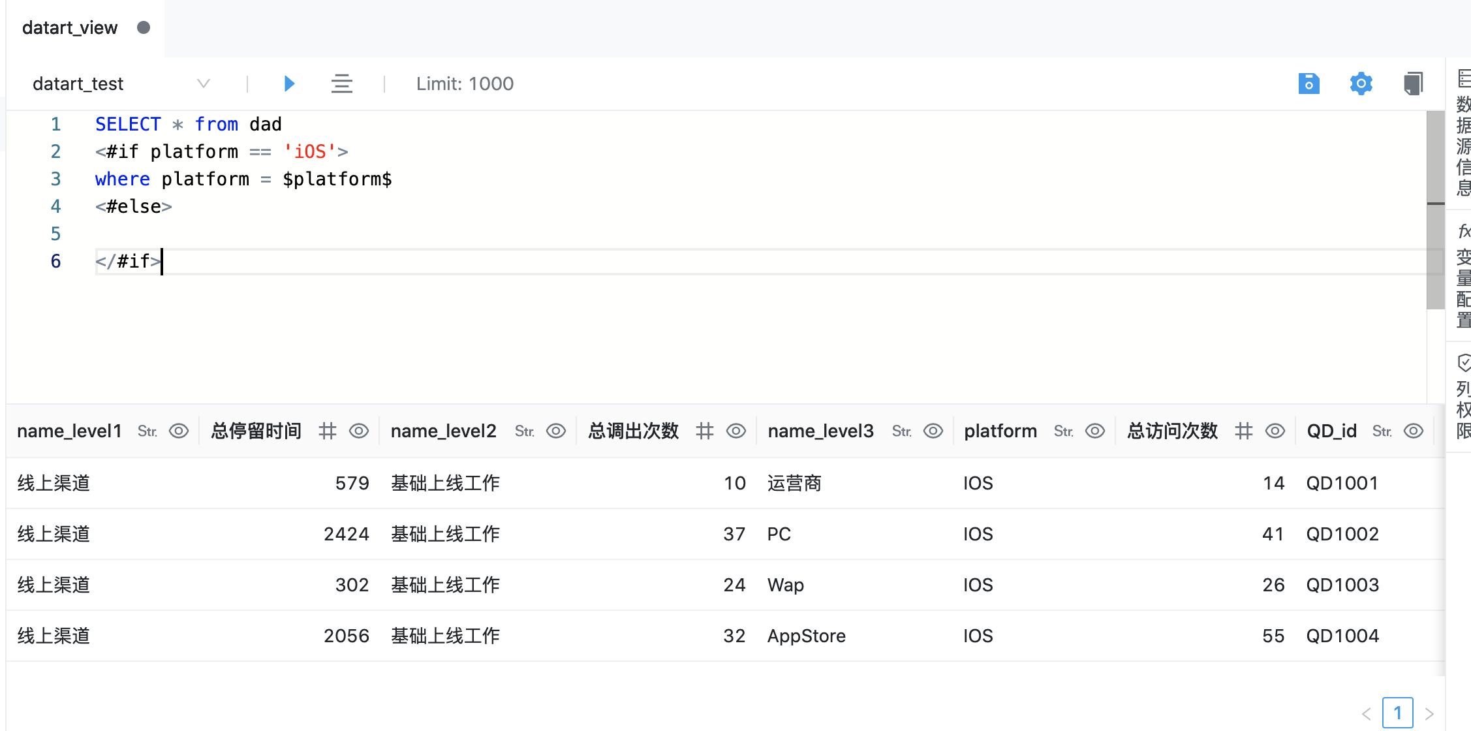Go to page 1 in pagination

pos(1398,713)
